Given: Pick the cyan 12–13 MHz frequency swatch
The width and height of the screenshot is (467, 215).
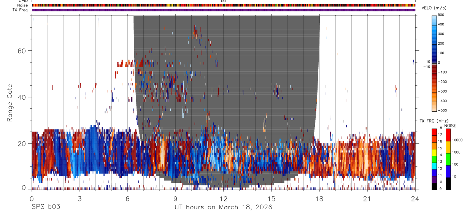Looking at the screenshot, I should coord(434,166).
